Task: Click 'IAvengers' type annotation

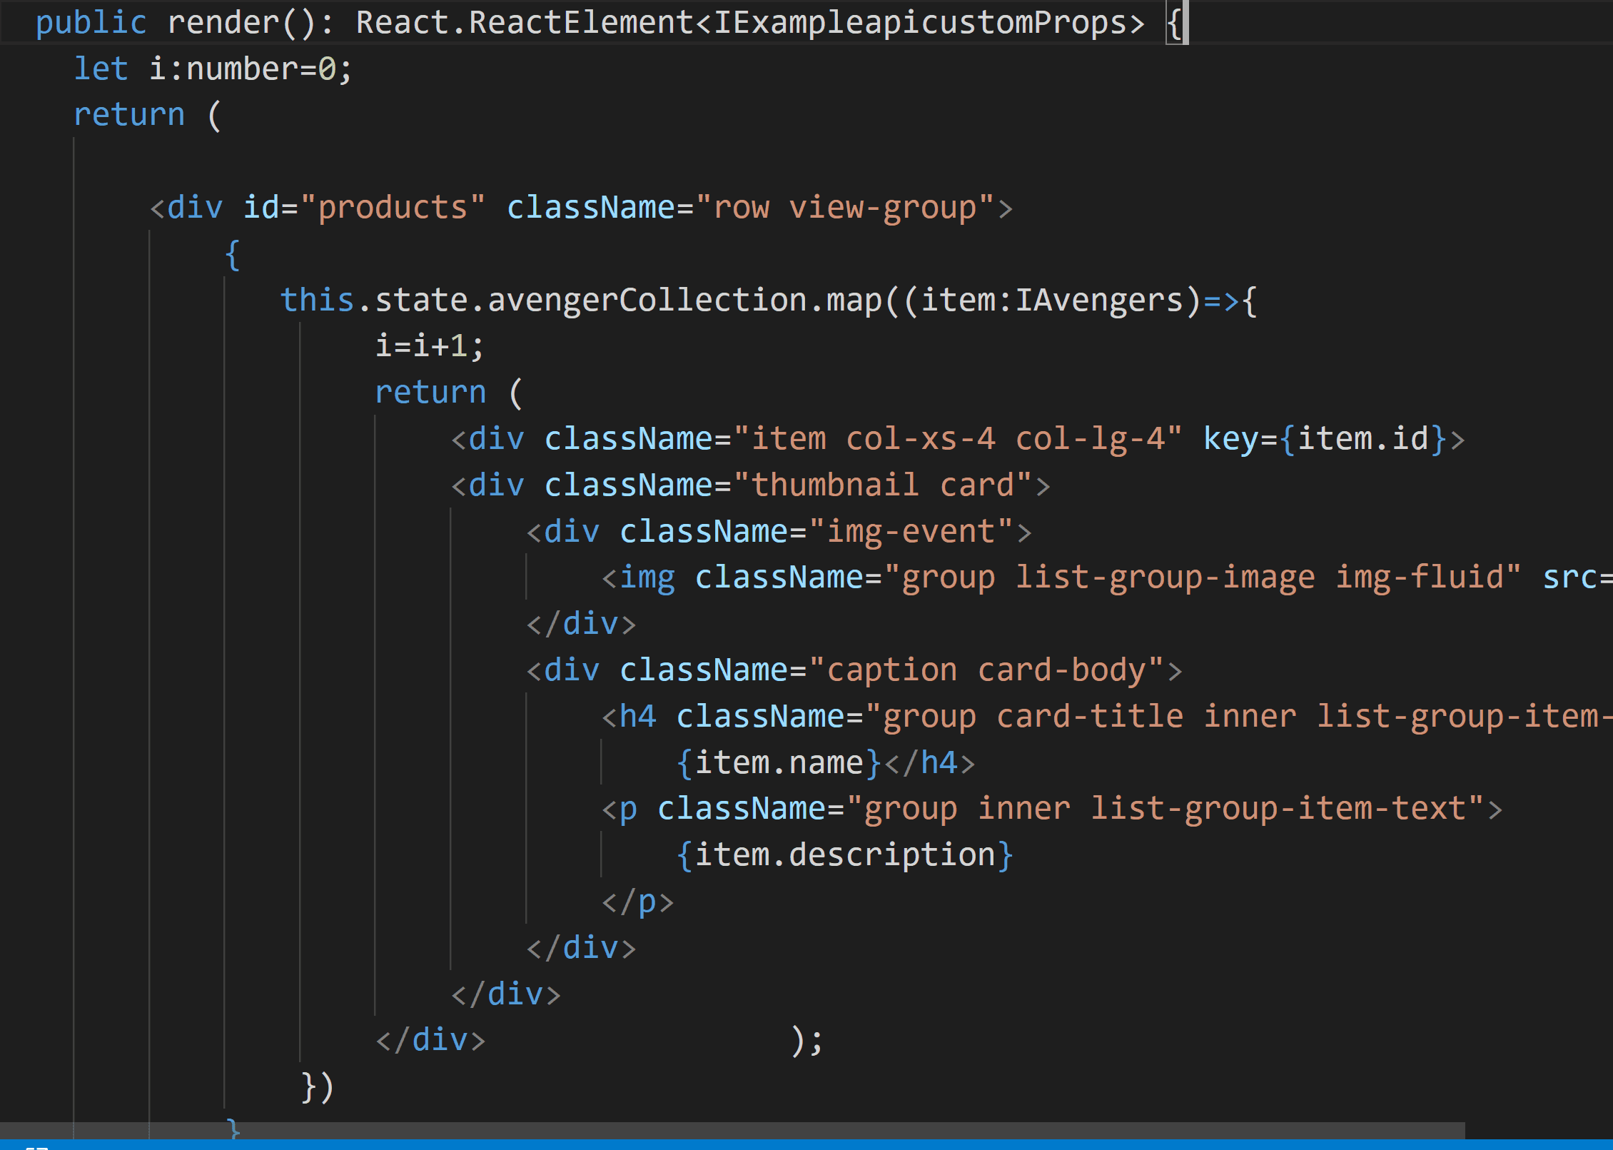Action: [x=1099, y=300]
